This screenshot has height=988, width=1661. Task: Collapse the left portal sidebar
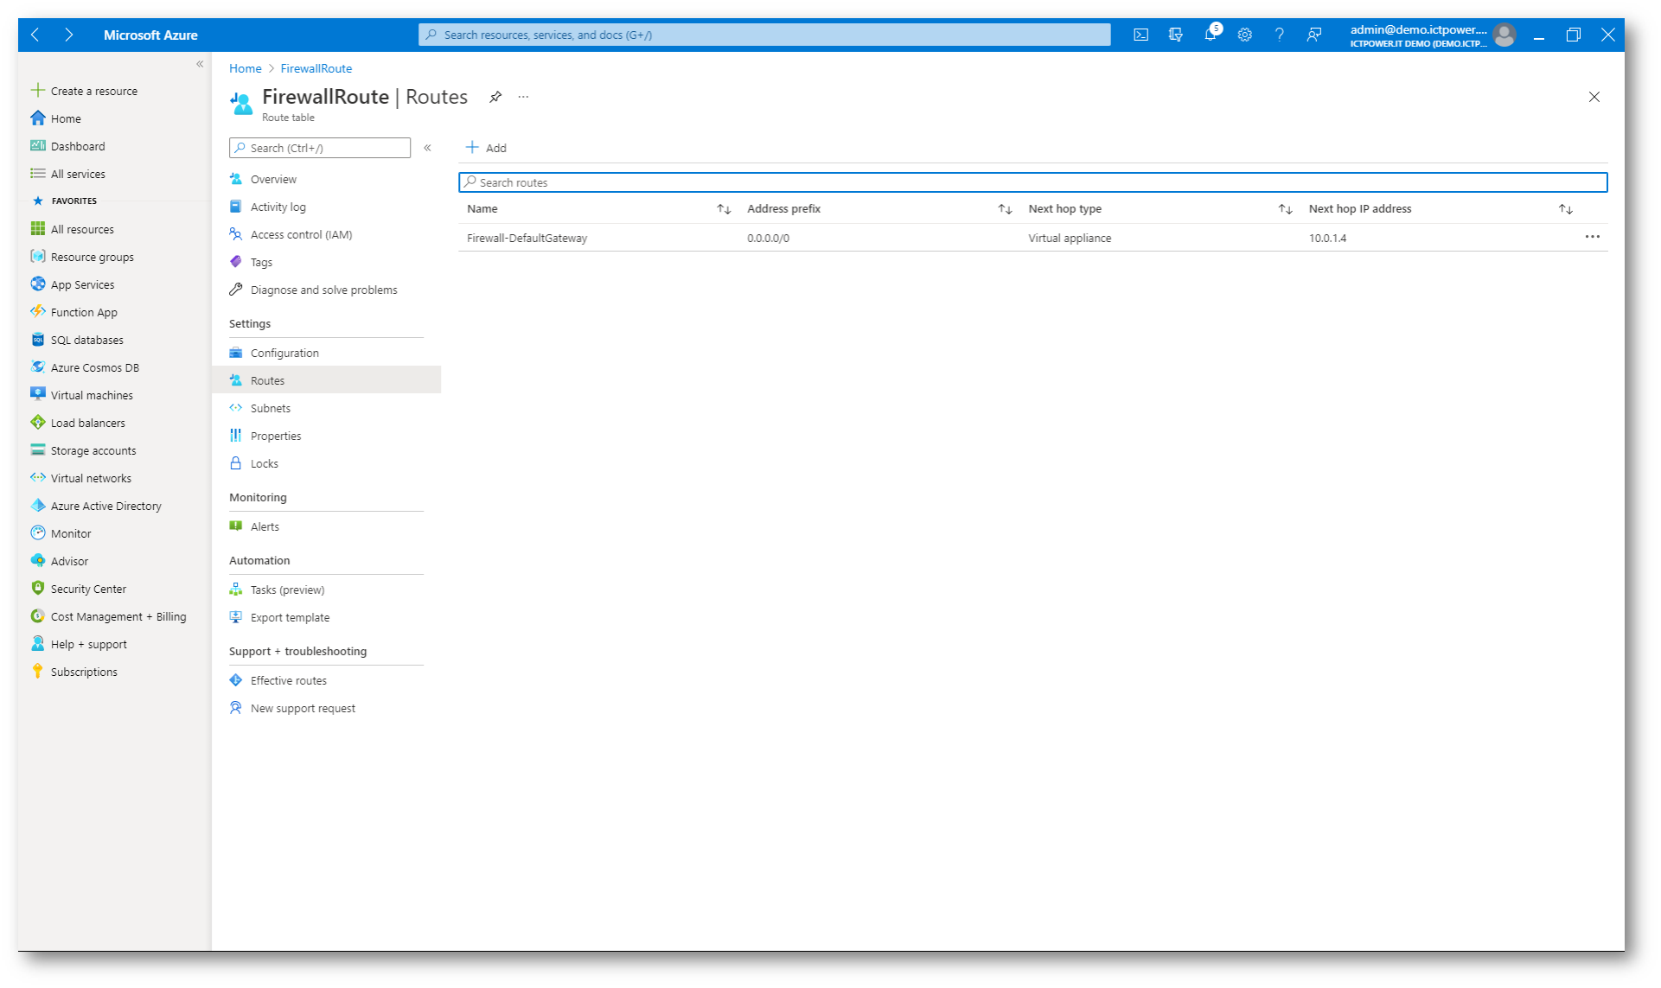coord(200,64)
